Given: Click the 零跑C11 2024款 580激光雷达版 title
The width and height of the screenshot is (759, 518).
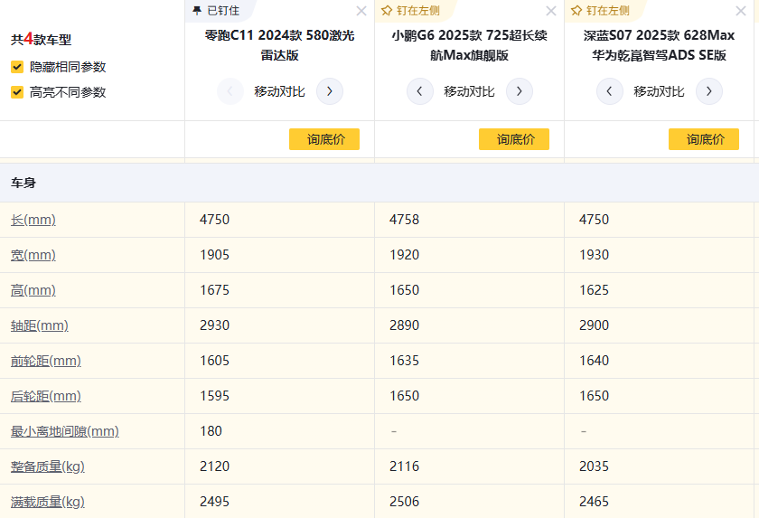Looking at the screenshot, I should 279,45.
